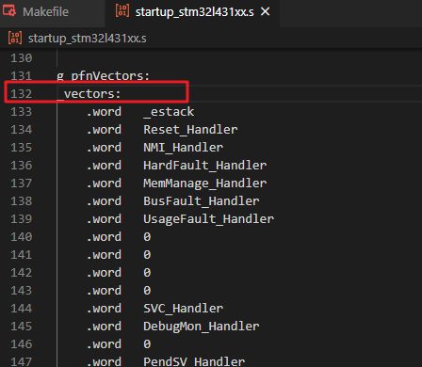Open startup_stm32l431xx.s breadcrumb
Viewport: 422px width, 367px height.
(x=87, y=39)
